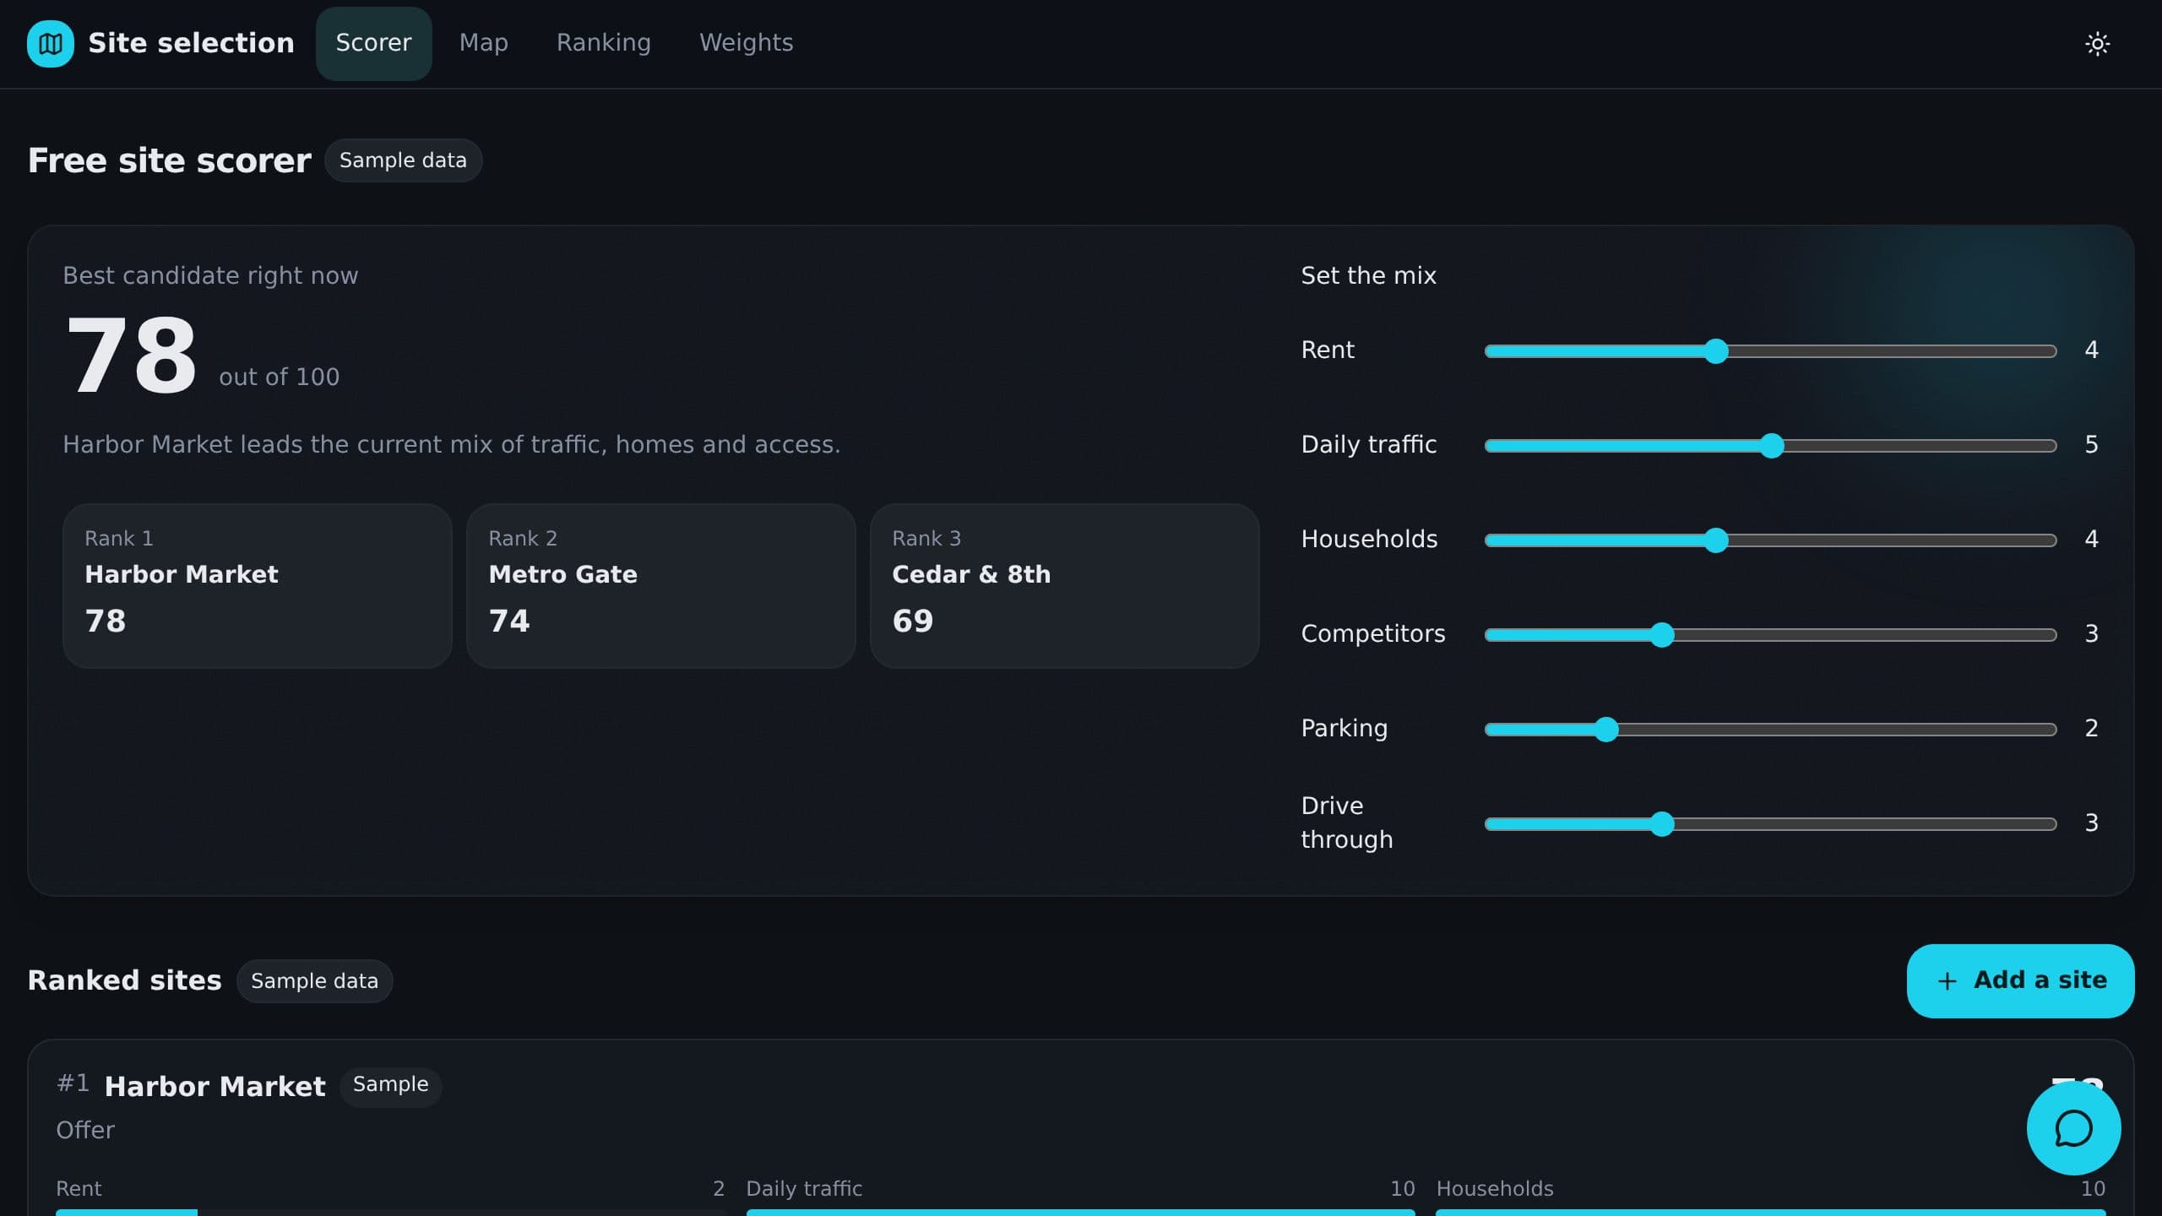This screenshot has width=2162, height=1216.
Task: Open the Map tab
Action: pos(484,43)
